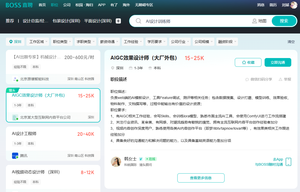Open the AI设计工程师 job card
The height and width of the screenshot is (192, 300).
click(53, 144)
